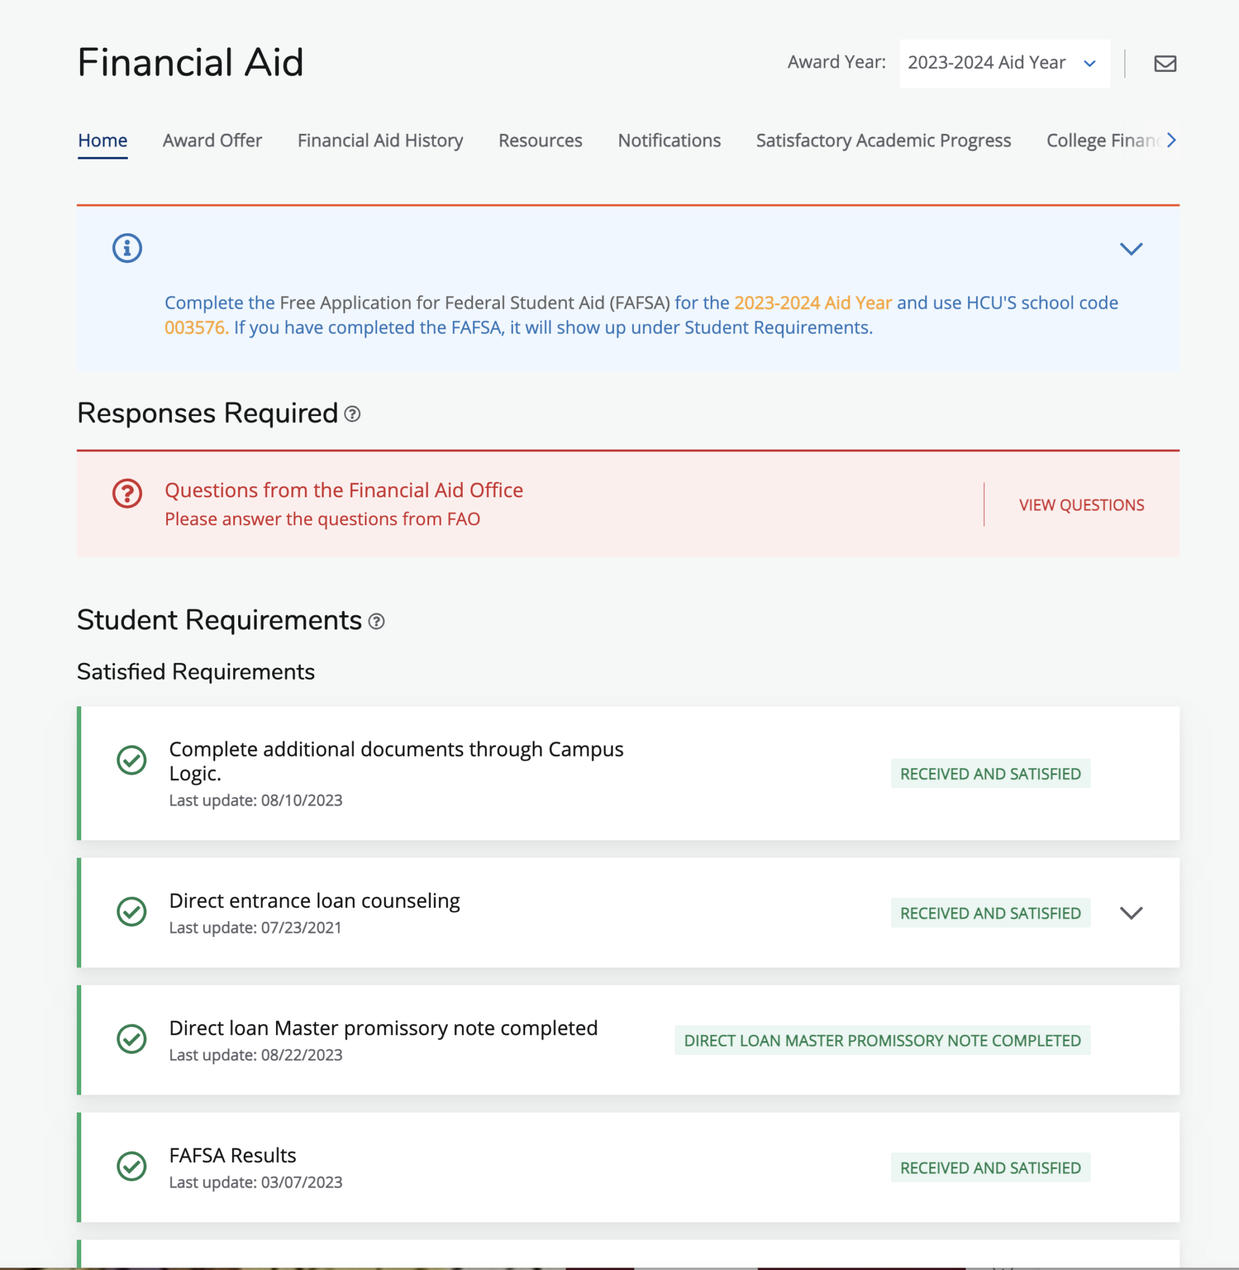Go to Satisfactory Academic Progress tab

tap(883, 141)
